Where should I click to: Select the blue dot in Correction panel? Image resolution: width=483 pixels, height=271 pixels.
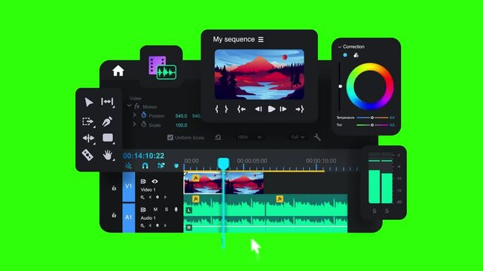click(345, 55)
